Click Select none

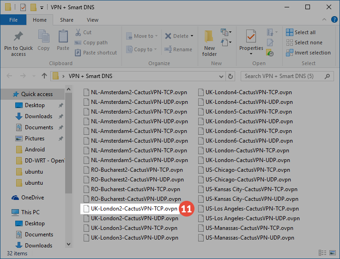coord(304,42)
